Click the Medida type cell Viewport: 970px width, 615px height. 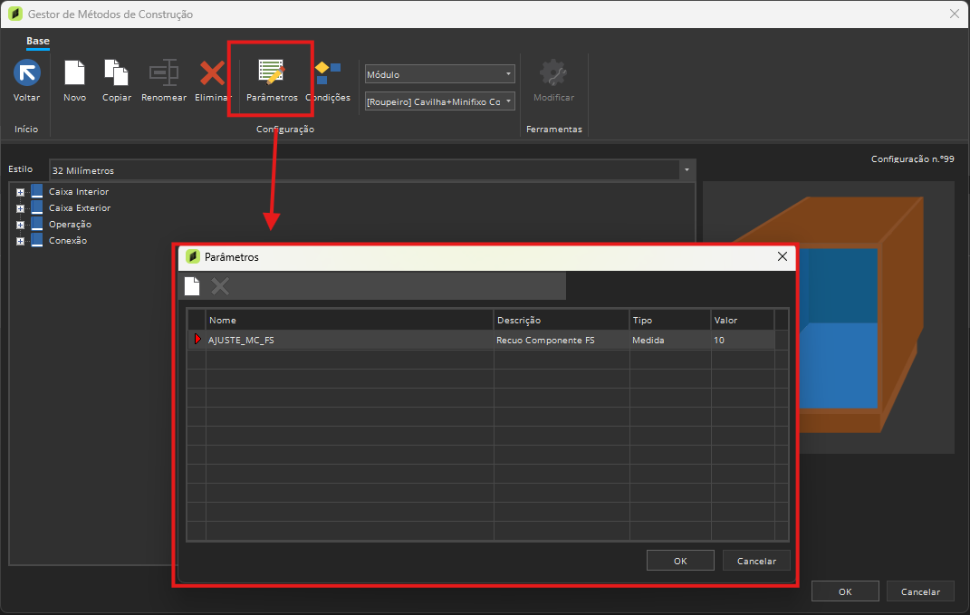point(670,340)
